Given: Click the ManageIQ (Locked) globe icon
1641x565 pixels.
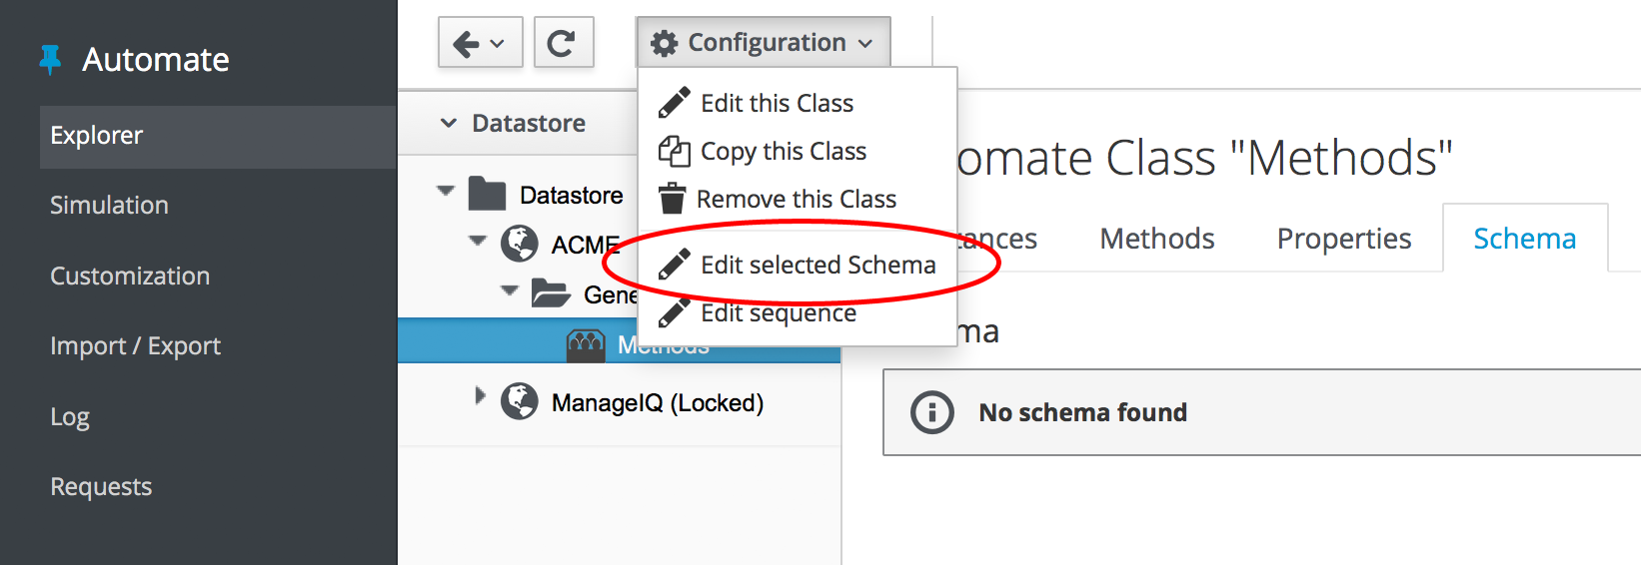Looking at the screenshot, I should (x=519, y=401).
